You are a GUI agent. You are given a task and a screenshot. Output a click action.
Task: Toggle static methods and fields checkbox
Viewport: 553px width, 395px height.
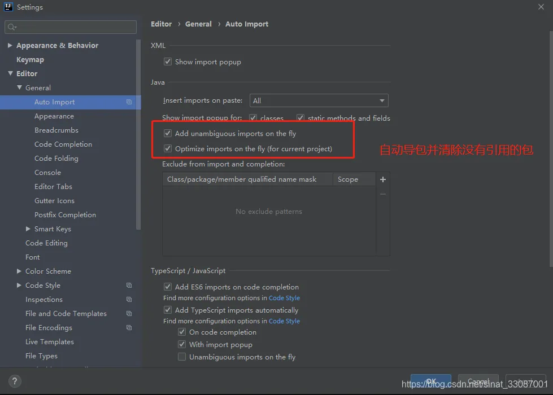pos(300,118)
